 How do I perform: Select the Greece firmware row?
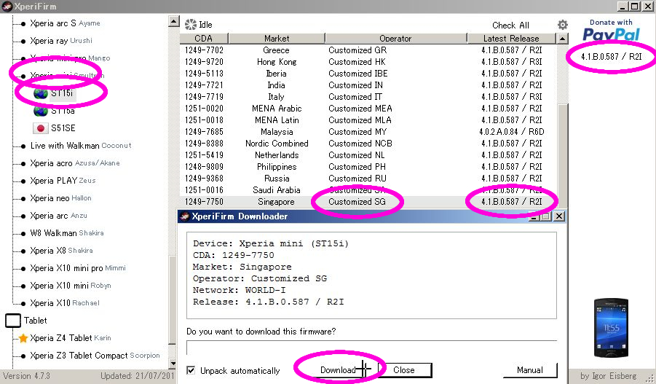tap(368, 50)
